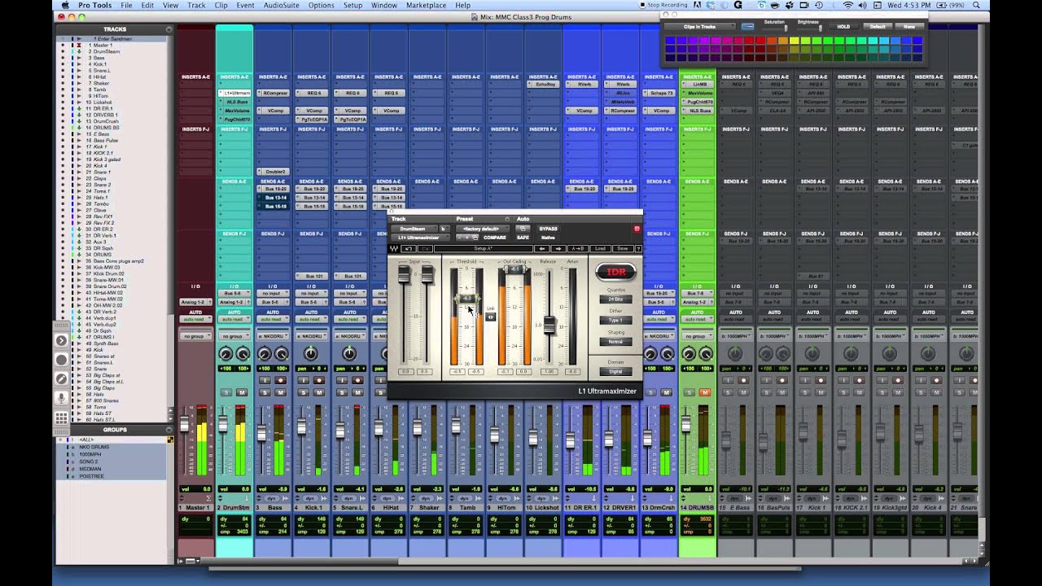Click the Digital Domain button in L1
The width and height of the screenshot is (1042, 586).
tap(615, 371)
